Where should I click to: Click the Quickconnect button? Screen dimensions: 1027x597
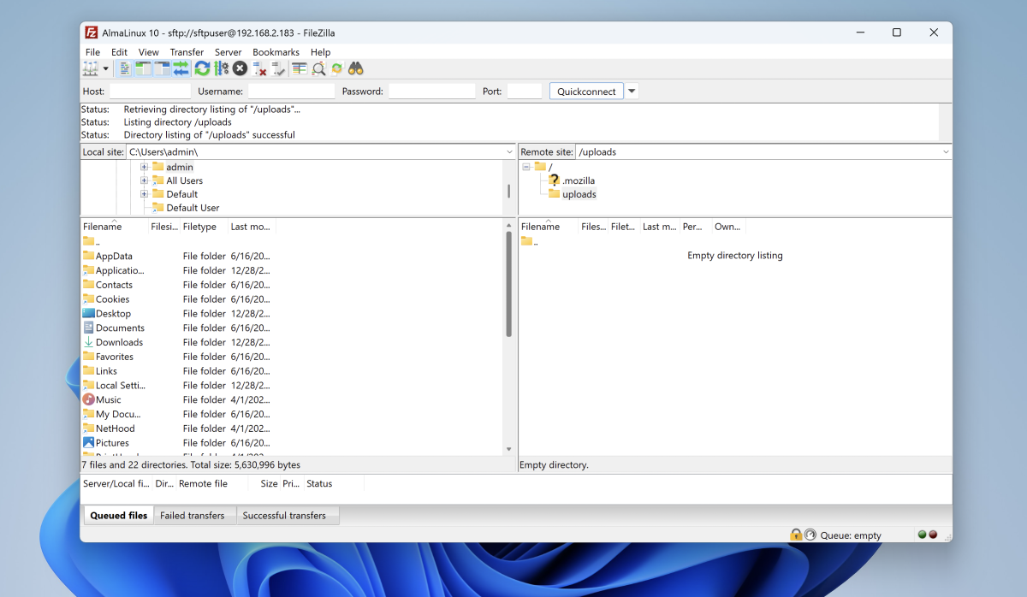(x=586, y=92)
